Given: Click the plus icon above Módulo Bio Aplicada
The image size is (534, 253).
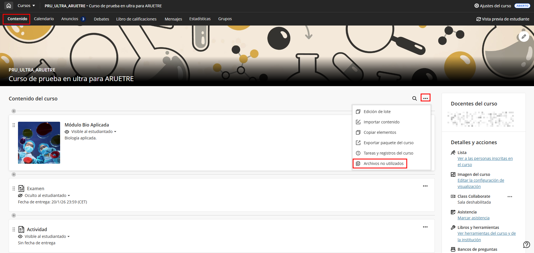Looking at the screenshot, I should 14,111.
